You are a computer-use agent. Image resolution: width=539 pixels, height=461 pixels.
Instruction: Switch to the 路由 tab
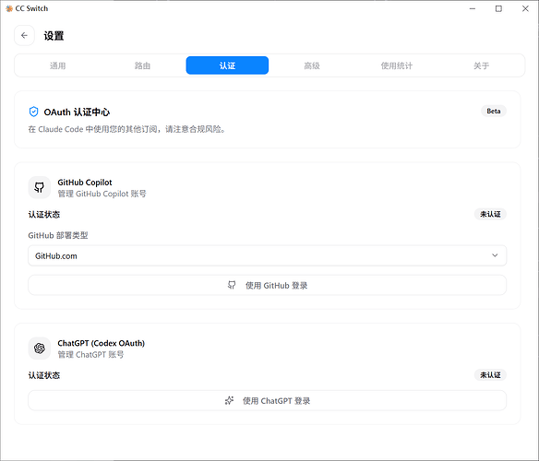click(142, 65)
